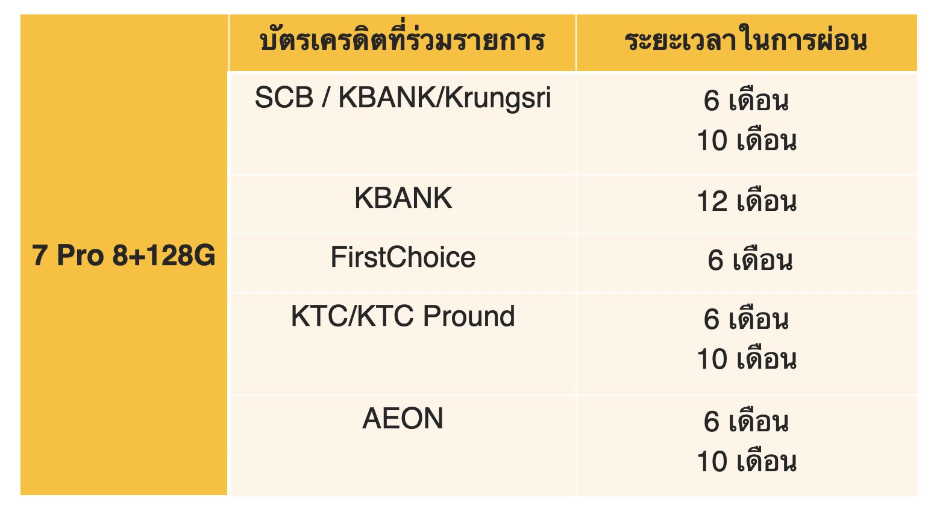Image resolution: width=928 pixels, height=506 pixels.
Task: Click 6 เดือน in the SCB row
Action: click(746, 101)
